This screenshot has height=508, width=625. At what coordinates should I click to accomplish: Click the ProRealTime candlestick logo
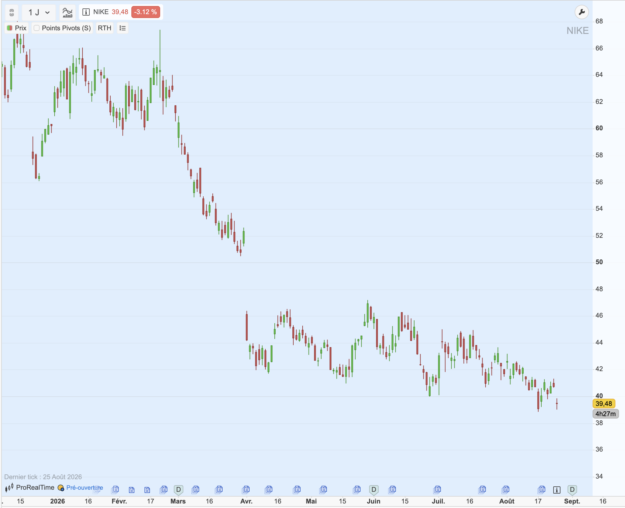click(9, 487)
